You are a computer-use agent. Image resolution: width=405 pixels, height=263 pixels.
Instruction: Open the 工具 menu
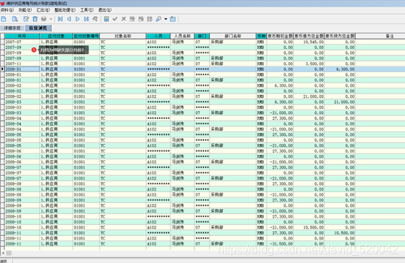point(86,10)
